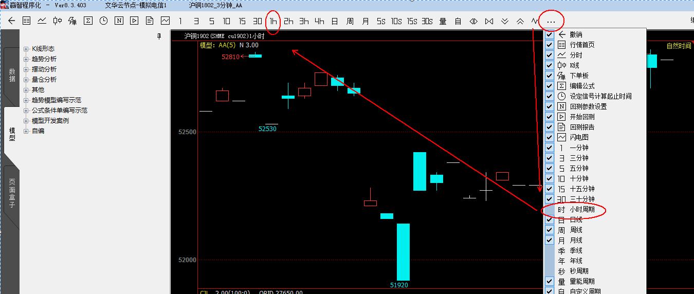Select the 1h period toolbar button
This screenshot has width=694, height=294.
tap(273, 21)
